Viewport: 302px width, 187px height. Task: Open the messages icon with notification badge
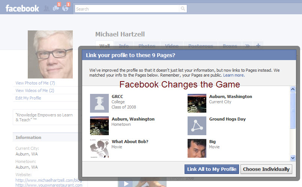56,8
